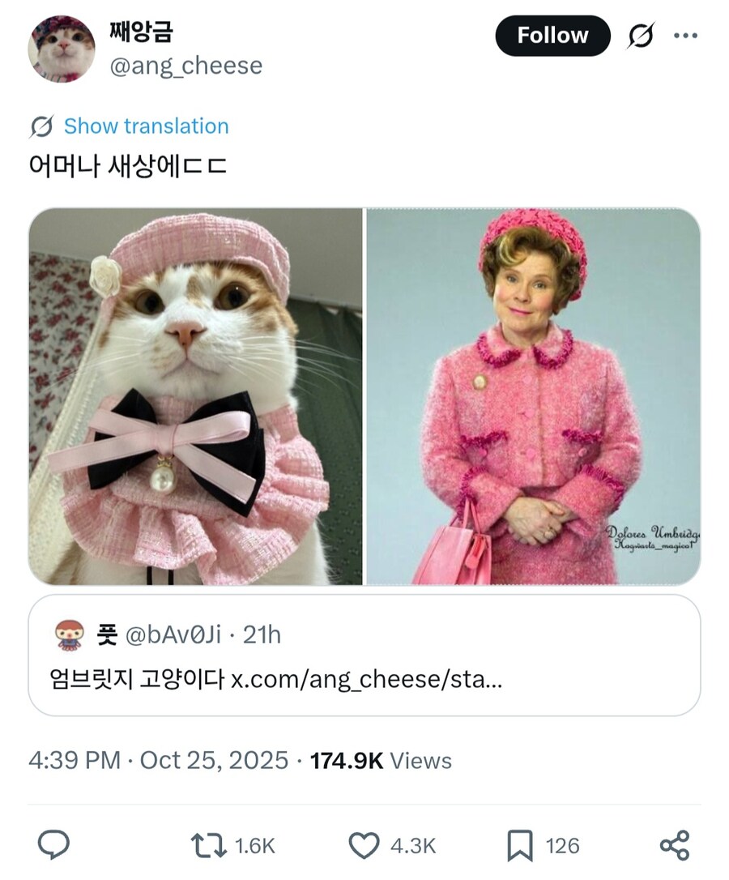The height and width of the screenshot is (880, 729).
Task: Click the Grok icon beside Follow
Action: coord(641,36)
